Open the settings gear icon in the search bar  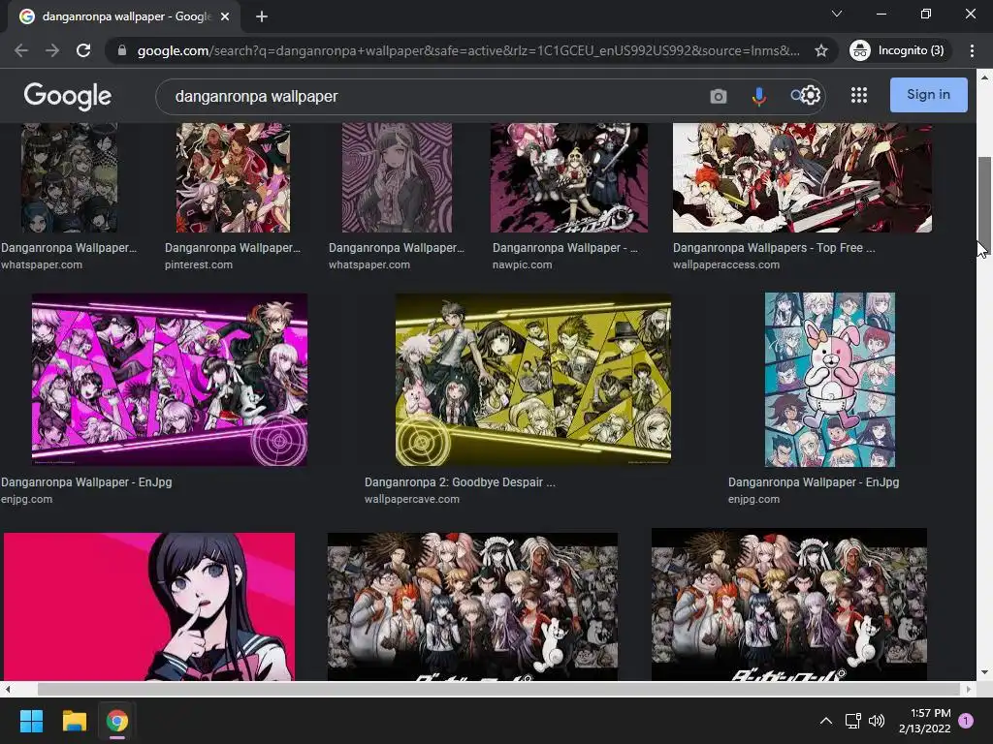click(x=812, y=96)
